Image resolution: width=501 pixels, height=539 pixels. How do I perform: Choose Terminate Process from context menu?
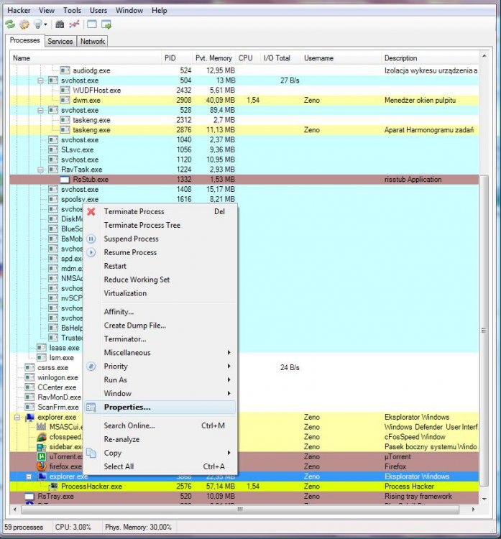(x=160, y=212)
